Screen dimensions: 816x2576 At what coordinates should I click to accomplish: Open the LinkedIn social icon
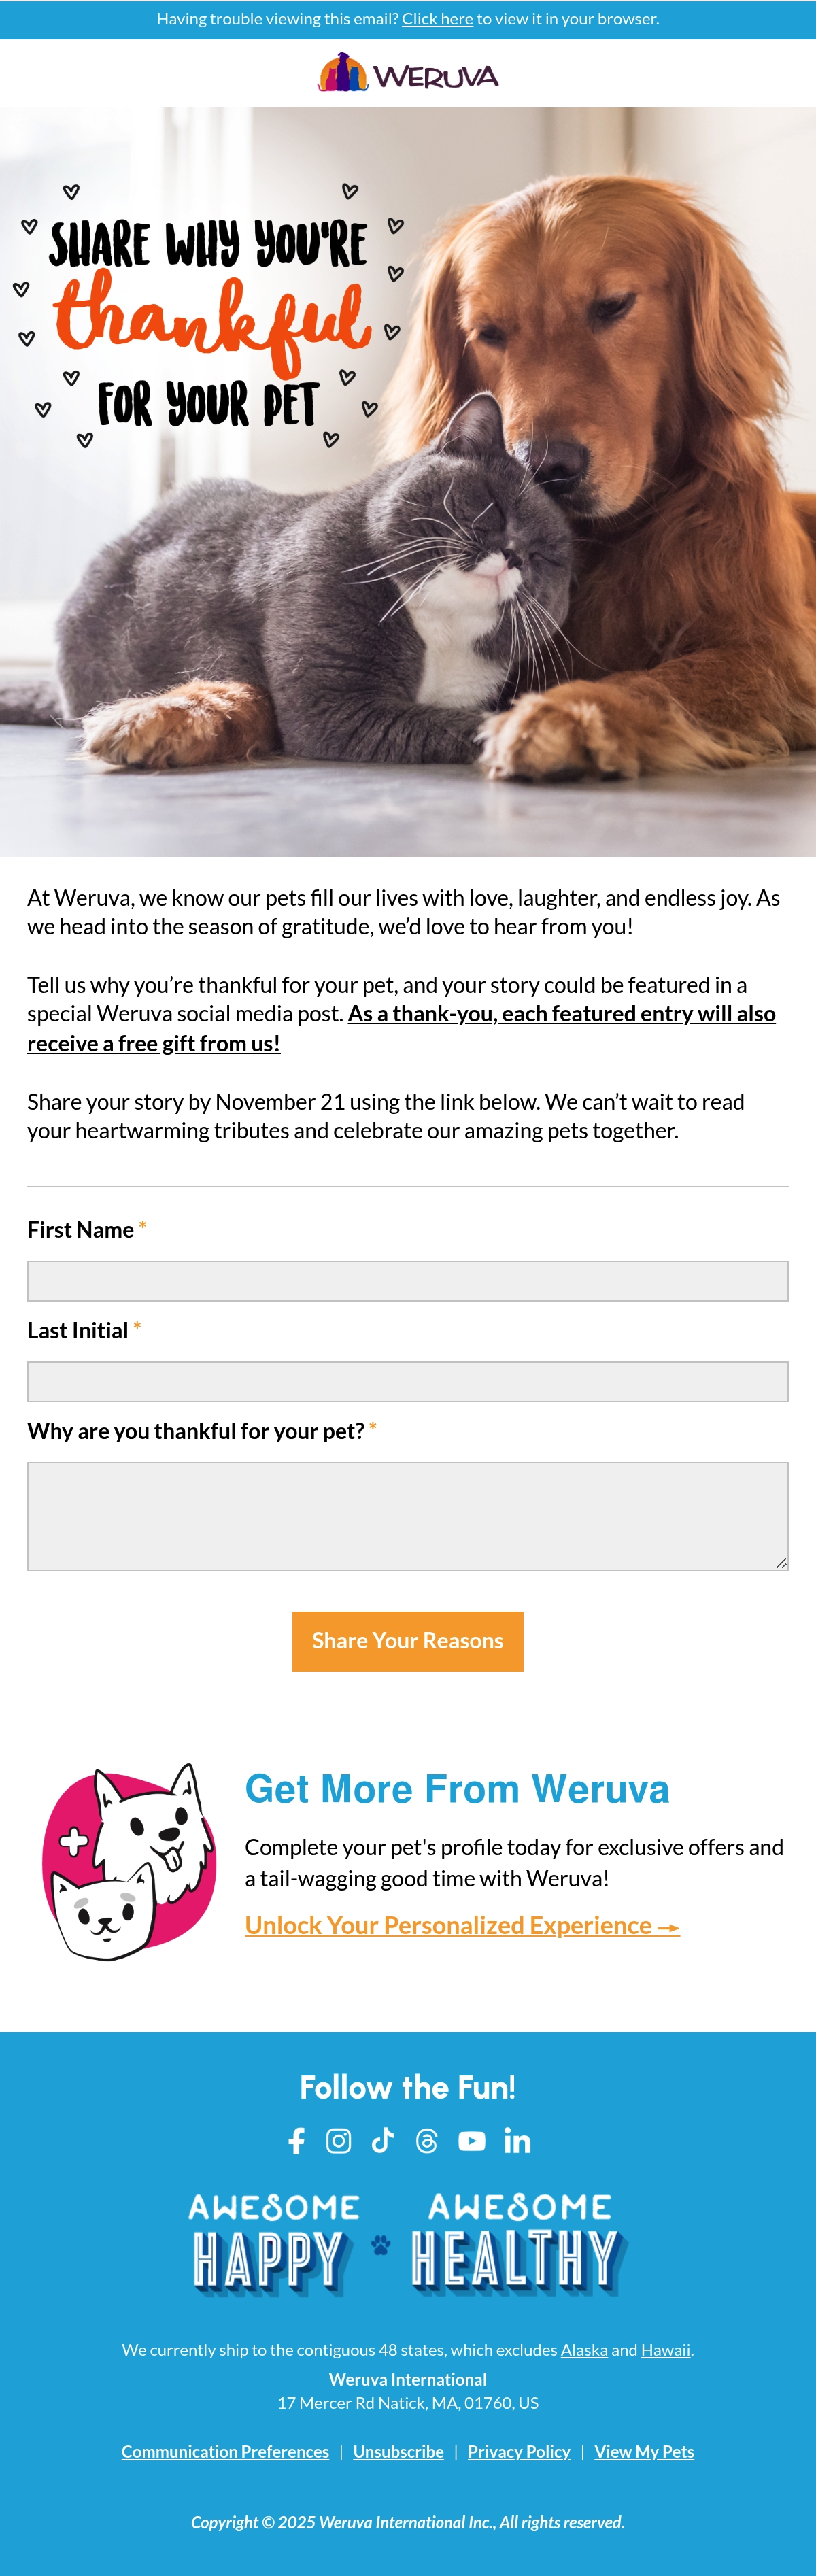[x=517, y=2140]
